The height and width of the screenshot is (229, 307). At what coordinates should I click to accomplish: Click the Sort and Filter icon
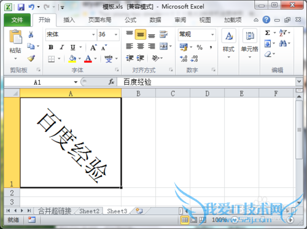pos(282,33)
